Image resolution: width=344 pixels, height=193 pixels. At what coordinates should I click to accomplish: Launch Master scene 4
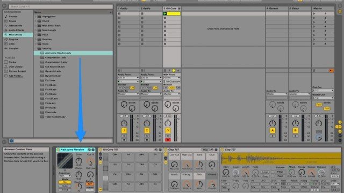pyautogui.click(x=314, y=26)
